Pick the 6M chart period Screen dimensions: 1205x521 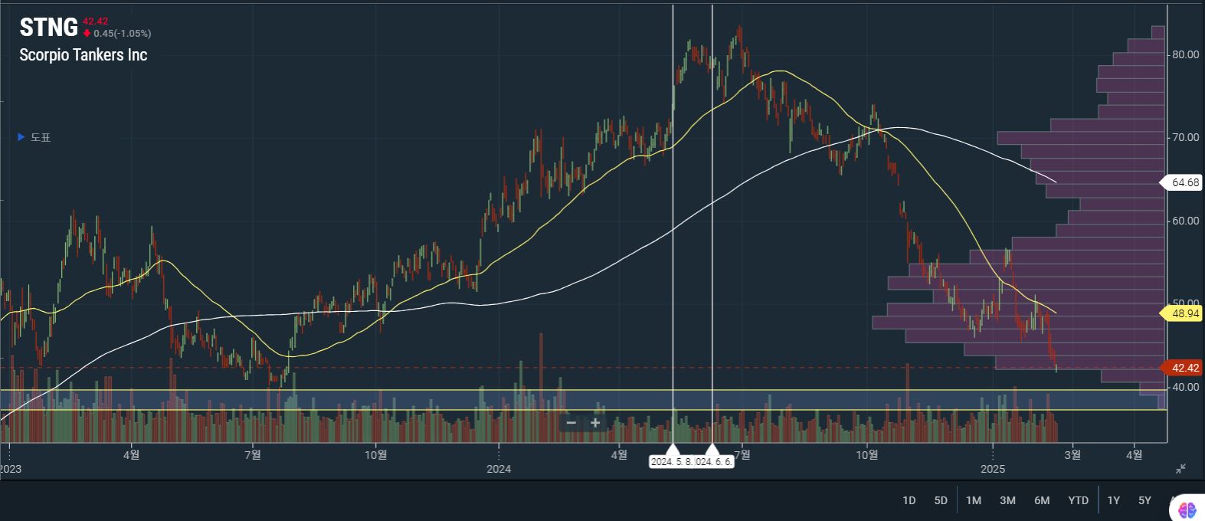[1042, 500]
